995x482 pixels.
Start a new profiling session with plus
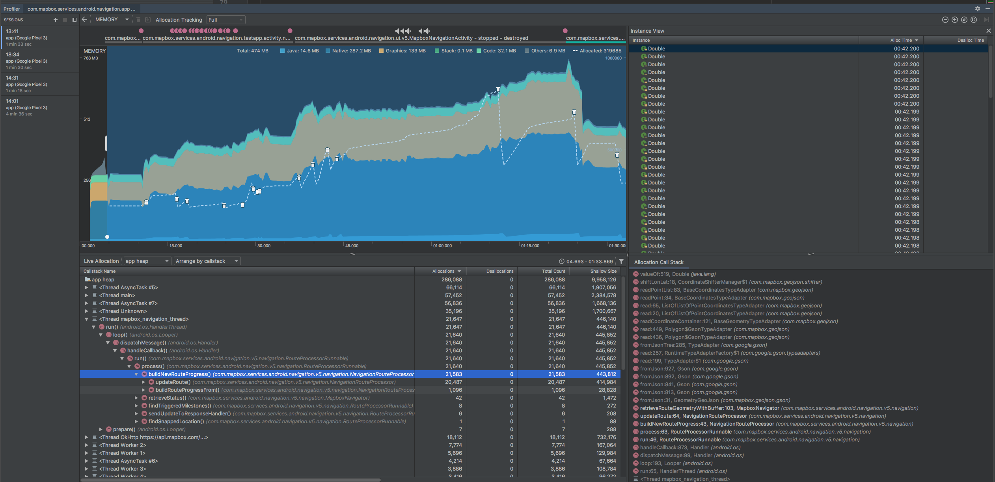coord(55,20)
